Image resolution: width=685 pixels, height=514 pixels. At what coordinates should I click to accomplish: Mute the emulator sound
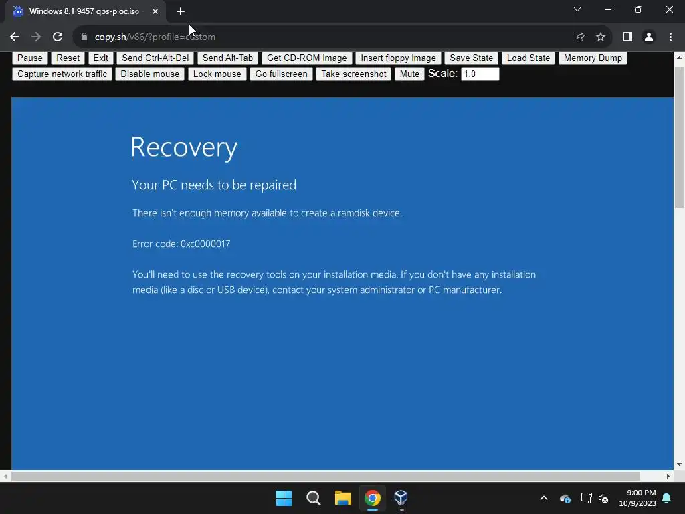pos(409,74)
